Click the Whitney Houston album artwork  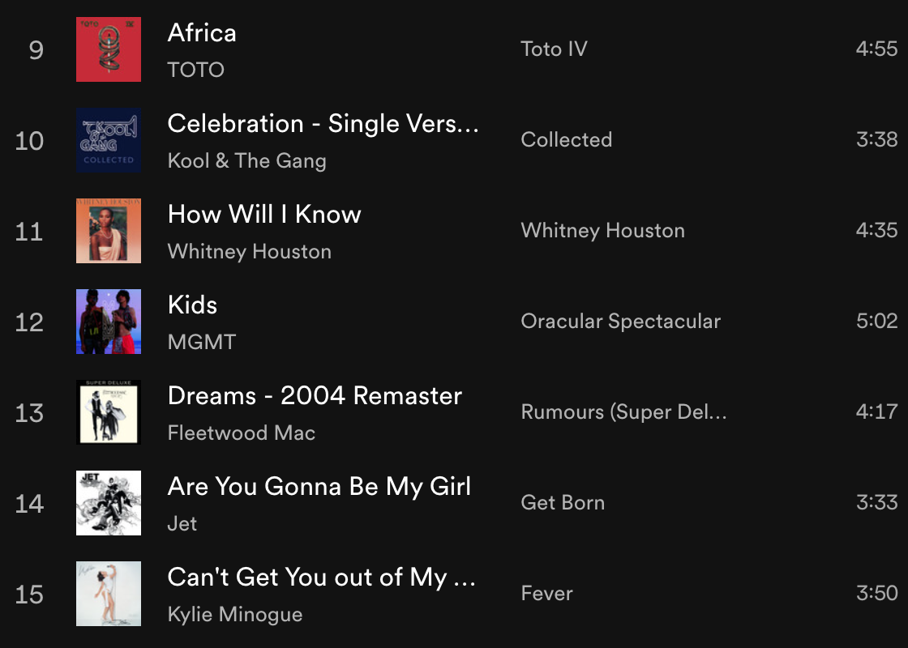click(109, 231)
